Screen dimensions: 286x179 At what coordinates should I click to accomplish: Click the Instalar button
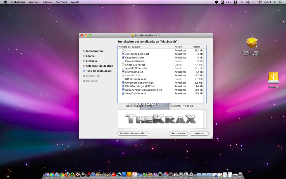(199, 133)
